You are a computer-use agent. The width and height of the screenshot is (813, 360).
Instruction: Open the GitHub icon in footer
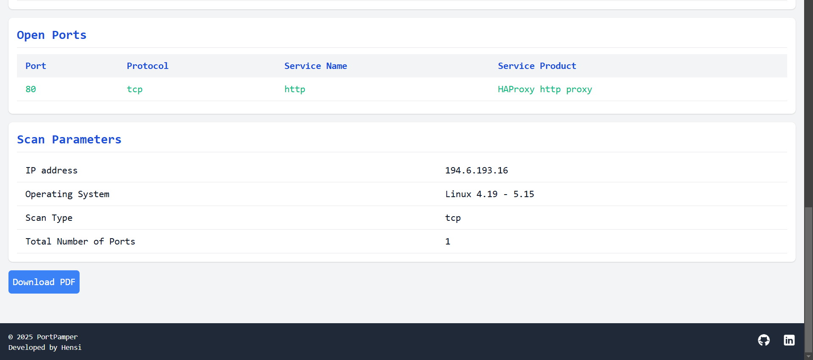tap(764, 340)
